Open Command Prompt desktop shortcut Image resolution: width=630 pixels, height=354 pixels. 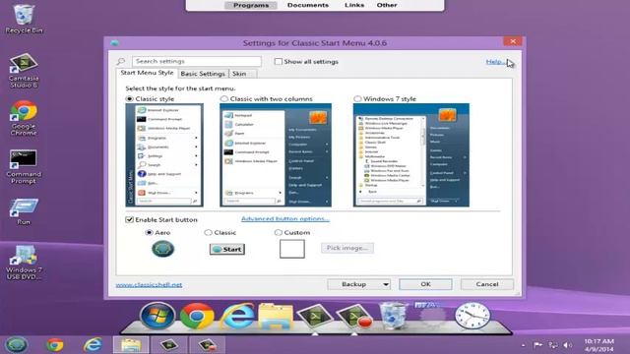[x=24, y=166]
